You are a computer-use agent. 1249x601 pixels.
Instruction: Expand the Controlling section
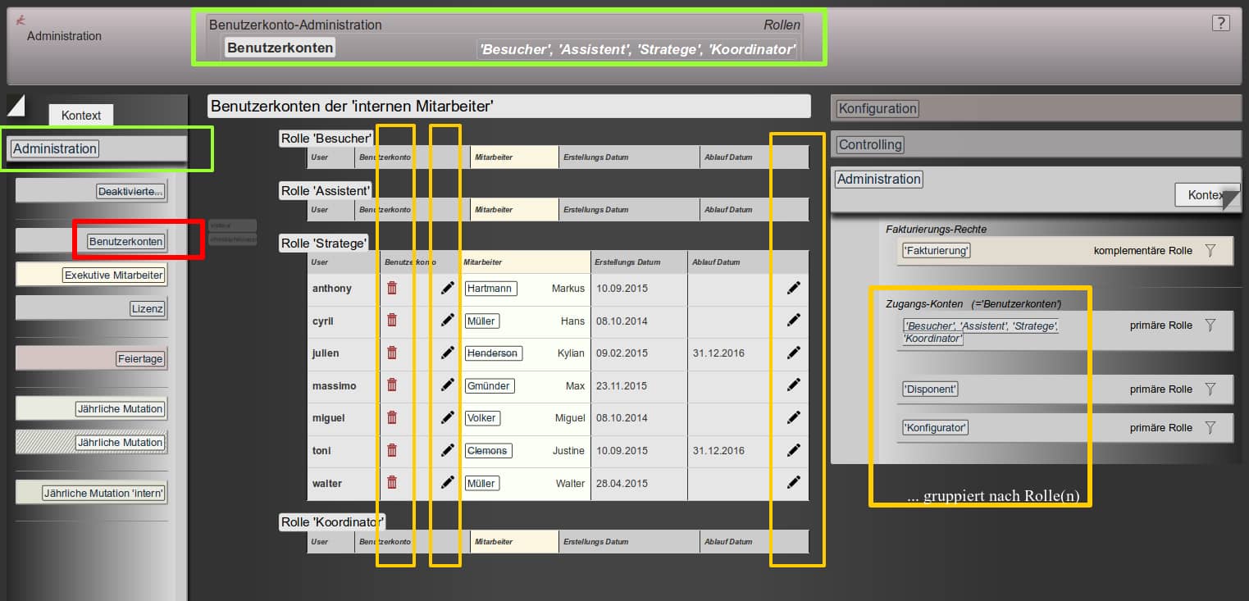tap(870, 145)
